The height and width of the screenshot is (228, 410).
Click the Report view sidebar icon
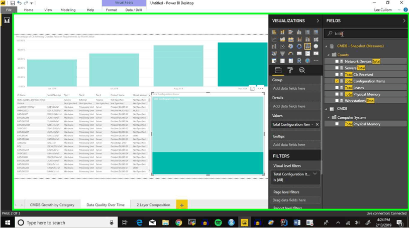(7, 21)
